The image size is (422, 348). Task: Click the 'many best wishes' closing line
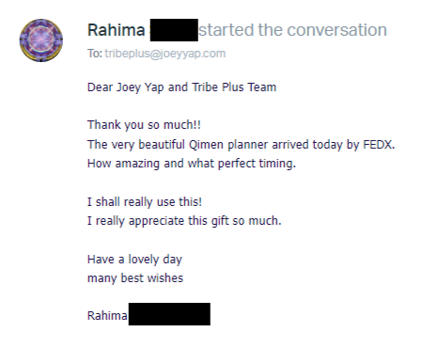tap(135, 278)
